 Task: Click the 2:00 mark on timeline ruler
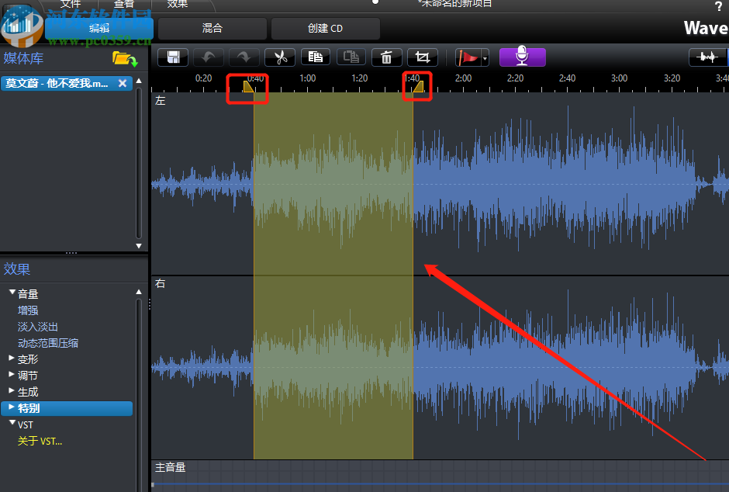click(463, 78)
